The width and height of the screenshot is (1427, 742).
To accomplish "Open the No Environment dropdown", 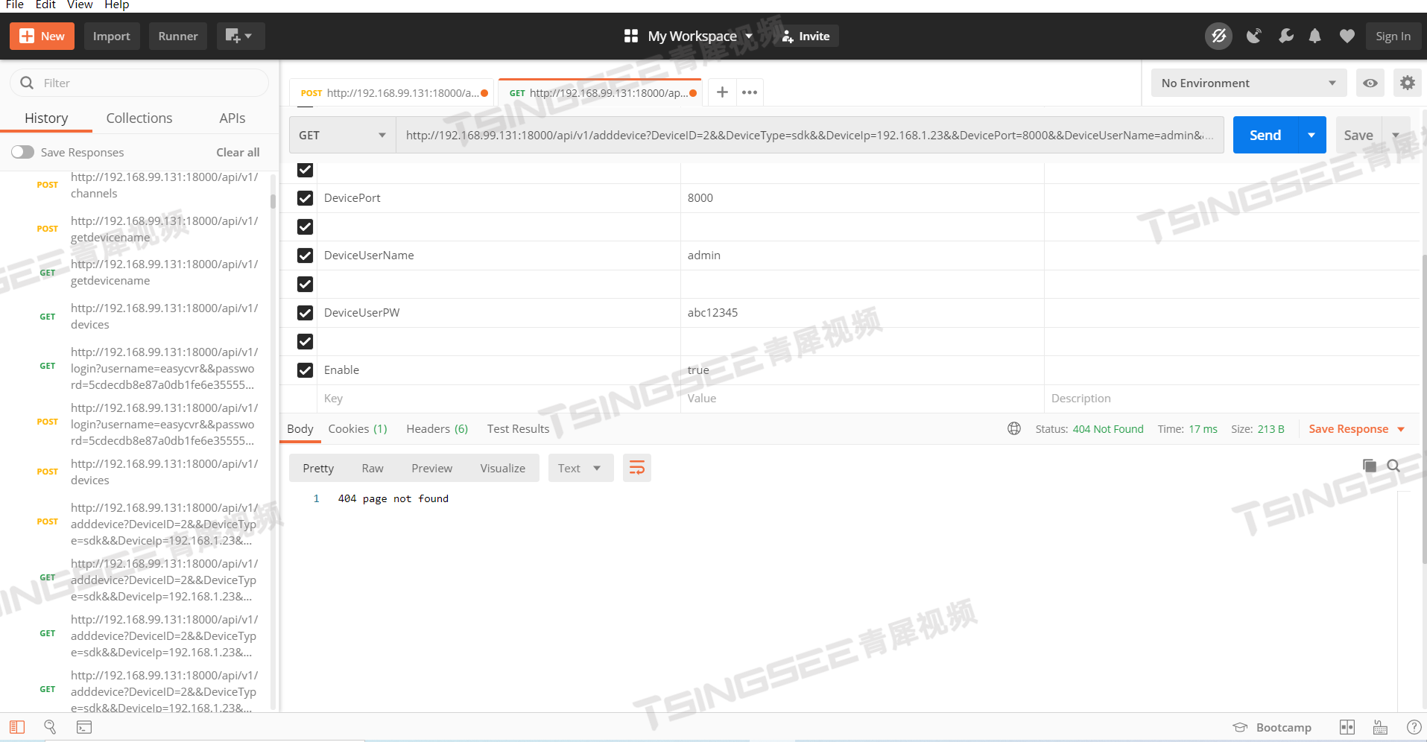I will [x=1249, y=83].
